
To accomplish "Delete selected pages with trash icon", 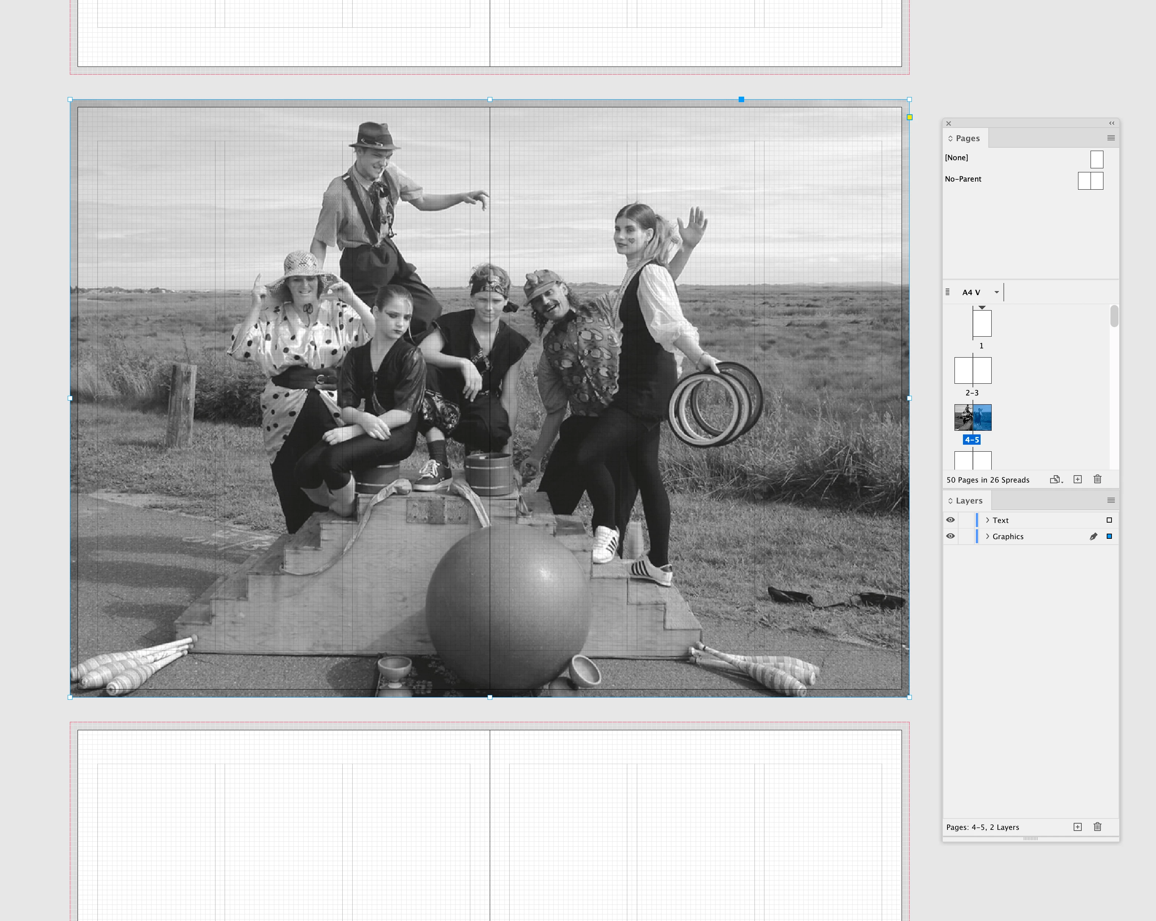I will coord(1098,479).
